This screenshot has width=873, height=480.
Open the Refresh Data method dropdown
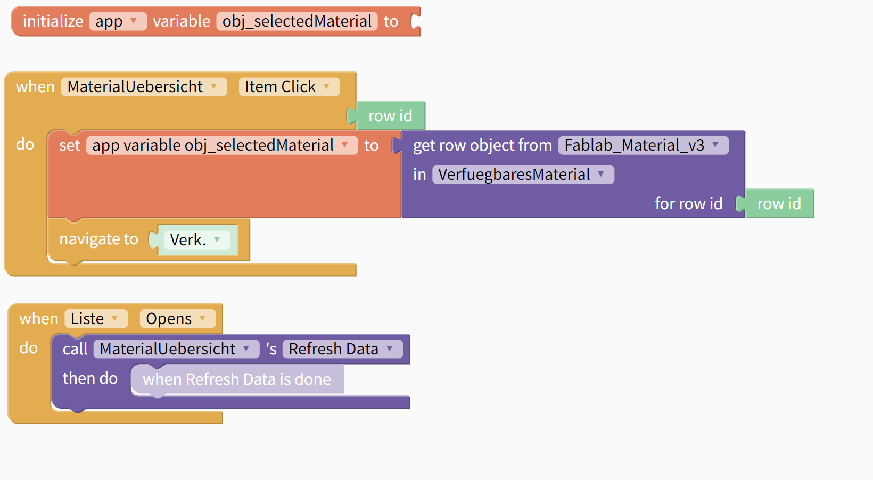342,349
